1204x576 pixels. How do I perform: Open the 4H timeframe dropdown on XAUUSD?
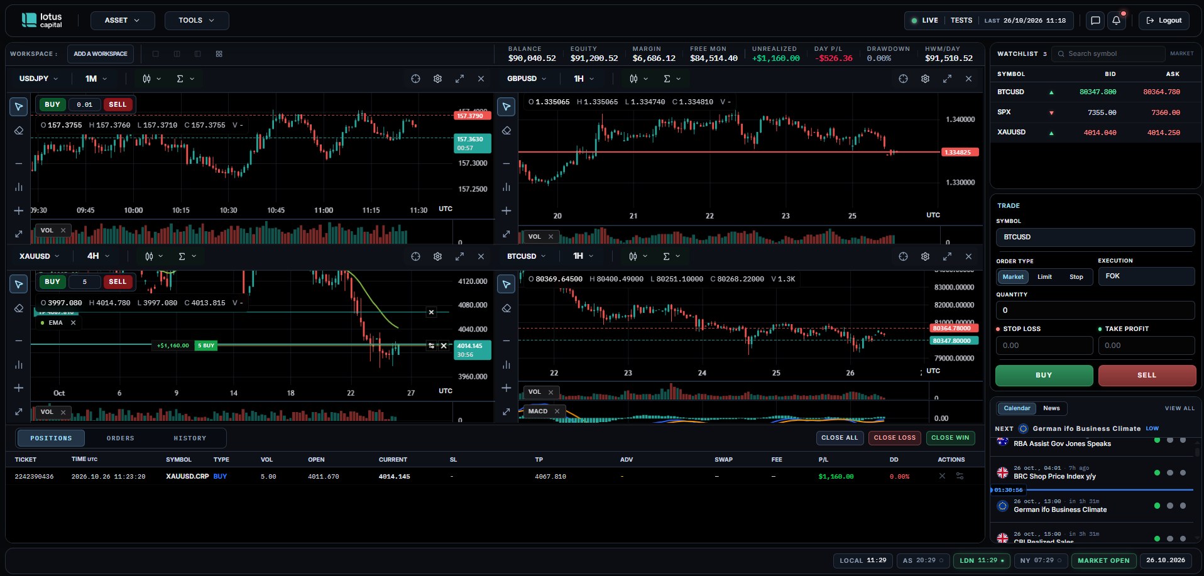tap(98, 256)
